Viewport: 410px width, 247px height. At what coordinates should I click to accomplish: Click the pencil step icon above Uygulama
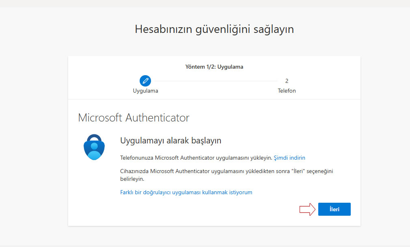[145, 81]
